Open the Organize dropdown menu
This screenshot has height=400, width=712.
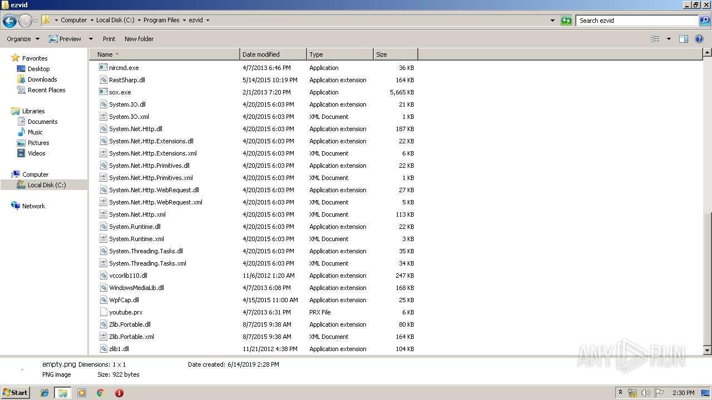click(x=23, y=39)
